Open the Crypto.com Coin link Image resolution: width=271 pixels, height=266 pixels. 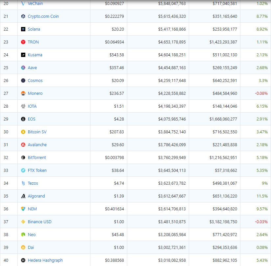tap(43, 16)
